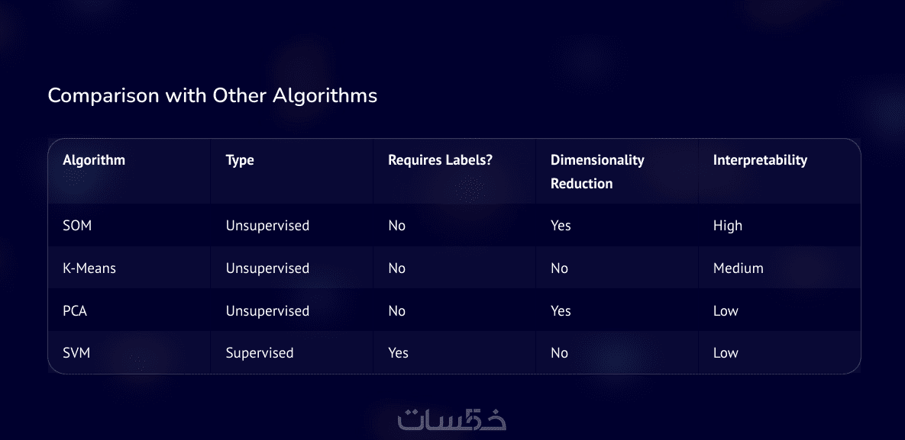Click the 'Requires Labels?' column header
Viewport: 905px width, 440px height.
438,160
